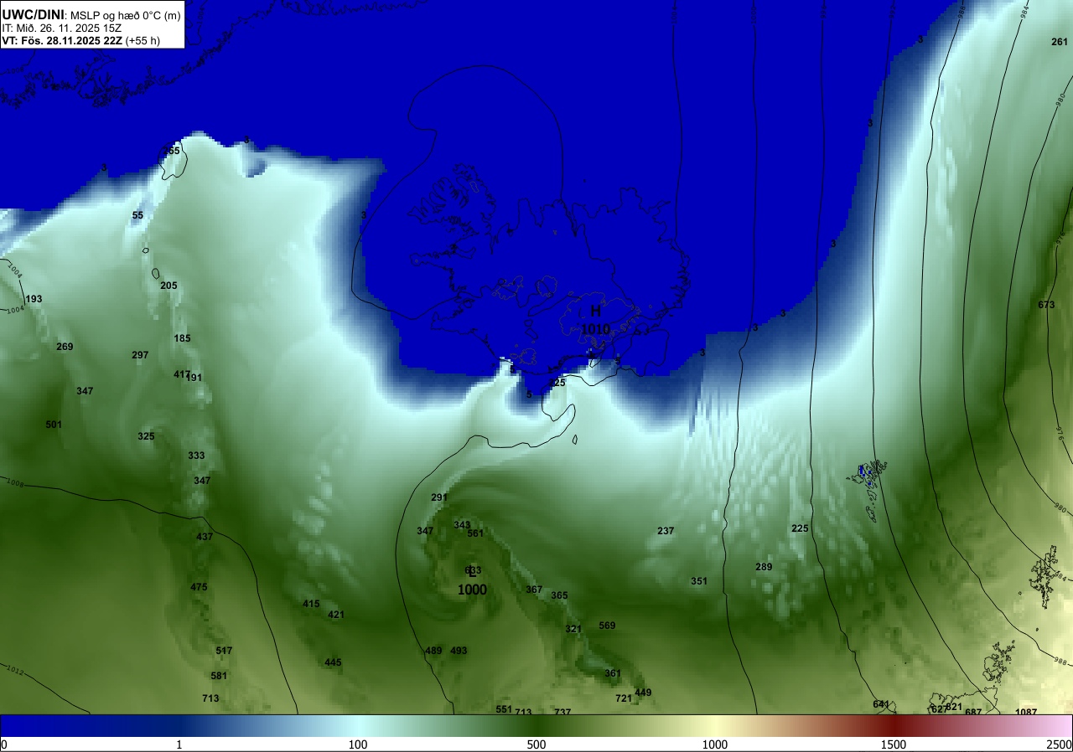
Task: Click the 1087 height value
Action: pyautogui.click(x=1026, y=712)
